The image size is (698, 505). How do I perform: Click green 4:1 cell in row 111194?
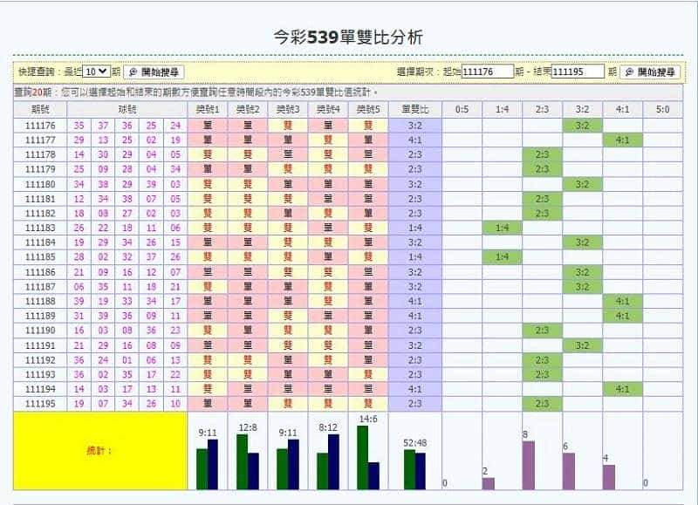click(622, 389)
